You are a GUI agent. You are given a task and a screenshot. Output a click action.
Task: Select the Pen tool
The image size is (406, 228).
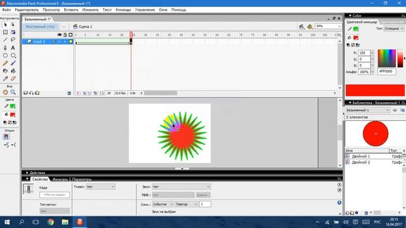pyautogui.click(x=5, y=48)
